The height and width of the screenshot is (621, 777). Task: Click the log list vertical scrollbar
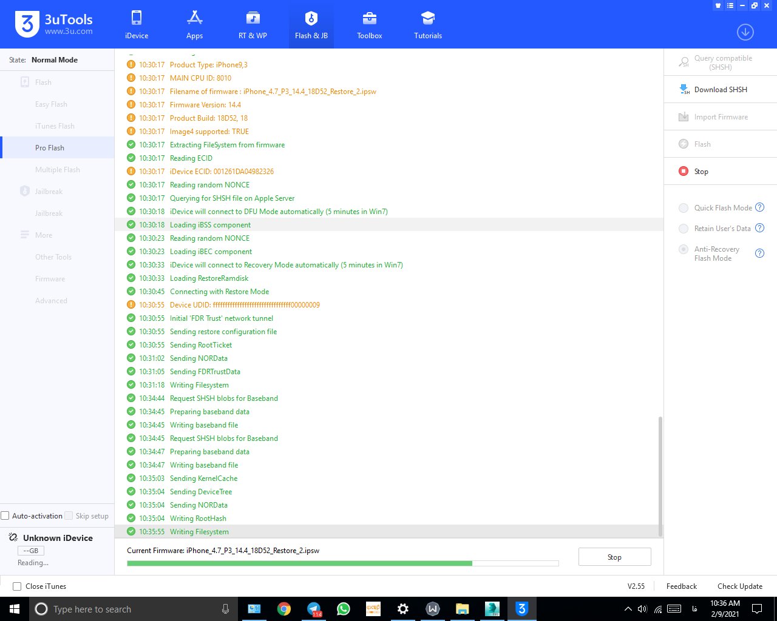(660, 476)
